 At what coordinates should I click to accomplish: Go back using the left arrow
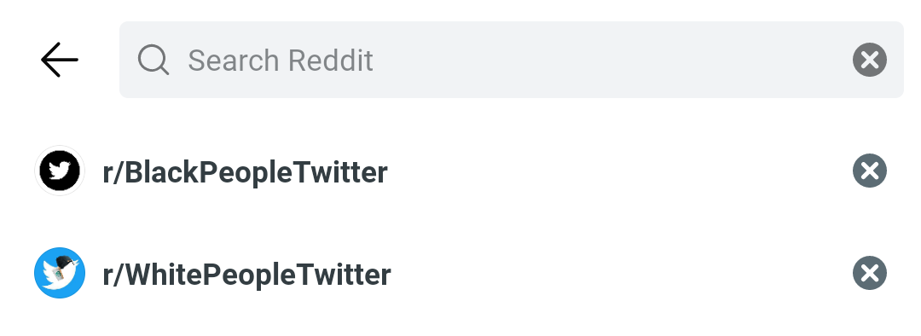[60, 60]
